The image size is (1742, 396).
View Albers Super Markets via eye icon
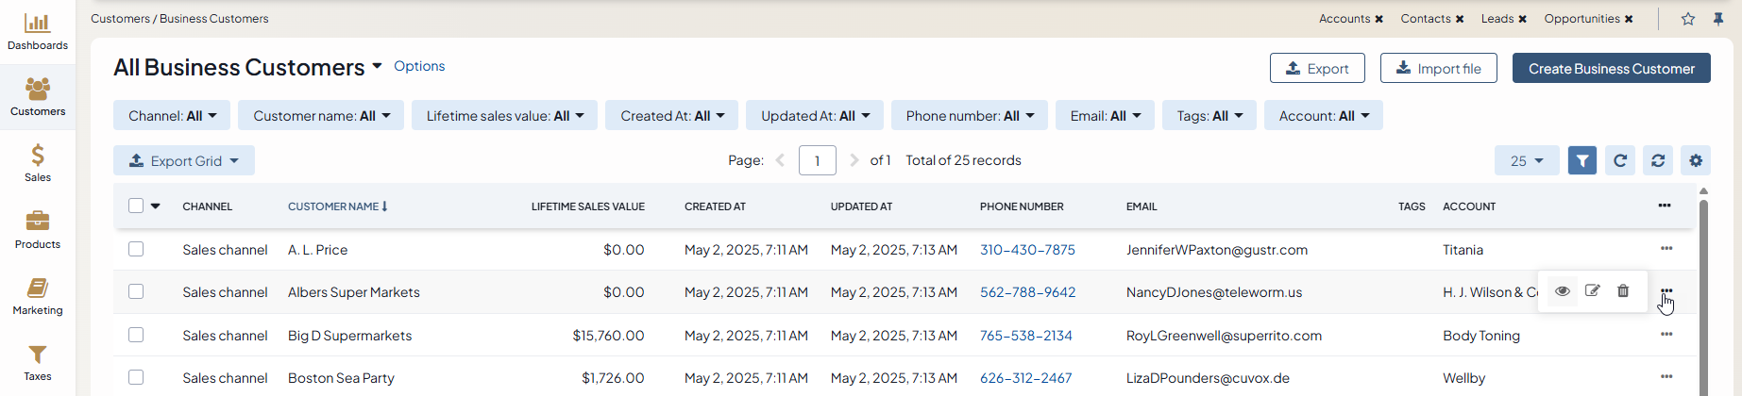pos(1563,290)
